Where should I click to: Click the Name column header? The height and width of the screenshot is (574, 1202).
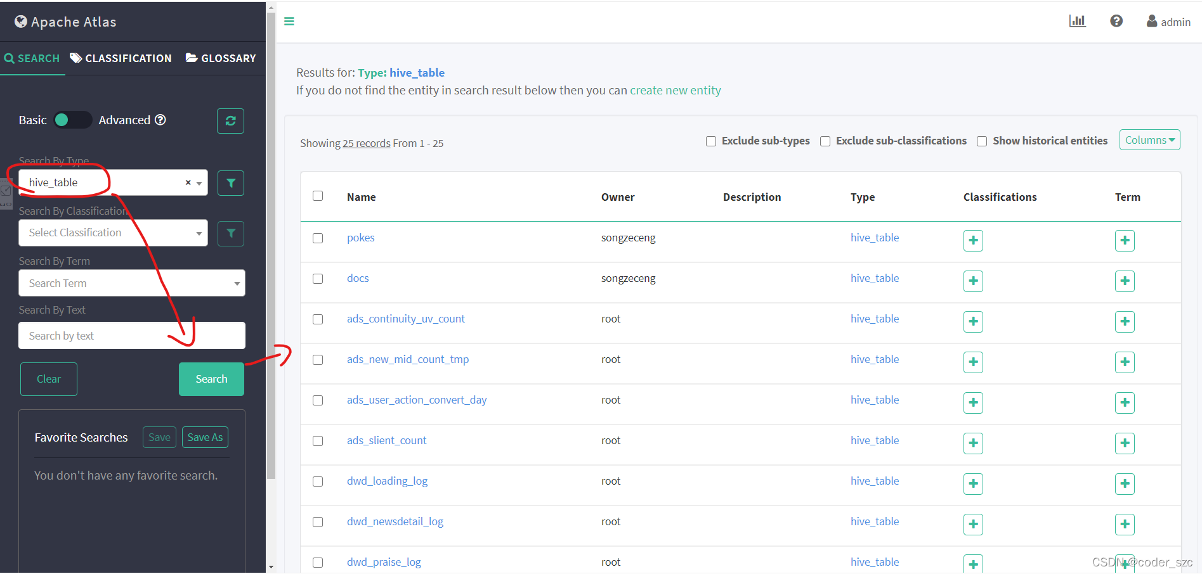click(x=362, y=197)
